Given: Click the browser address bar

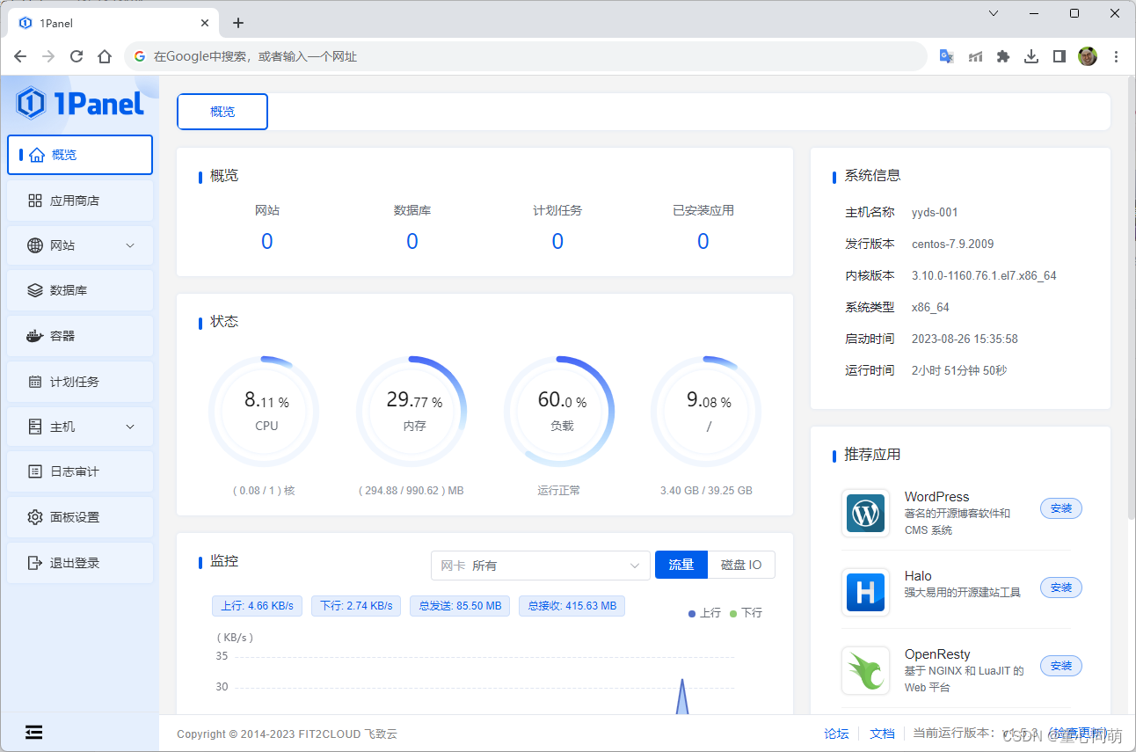Looking at the screenshot, I should 440,55.
